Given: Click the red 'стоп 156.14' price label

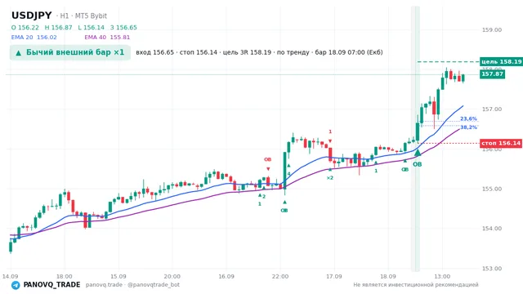Looking at the screenshot, I should point(501,144).
